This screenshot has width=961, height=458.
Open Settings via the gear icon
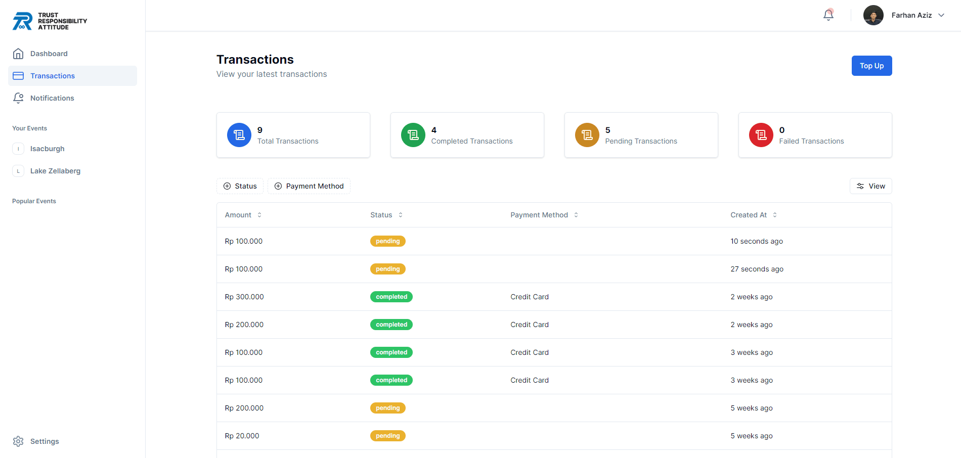(19, 441)
